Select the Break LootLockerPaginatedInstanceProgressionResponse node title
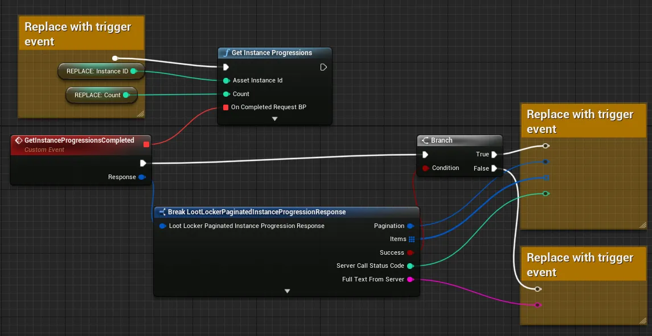 (x=257, y=212)
